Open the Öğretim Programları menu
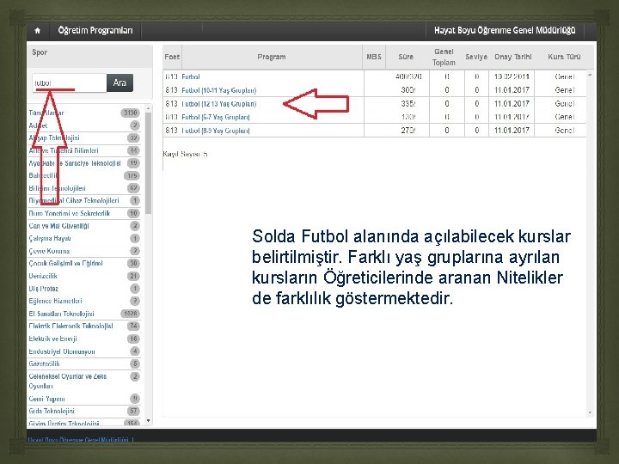This screenshot has height=464, width=619. click(x=95, y=30)
